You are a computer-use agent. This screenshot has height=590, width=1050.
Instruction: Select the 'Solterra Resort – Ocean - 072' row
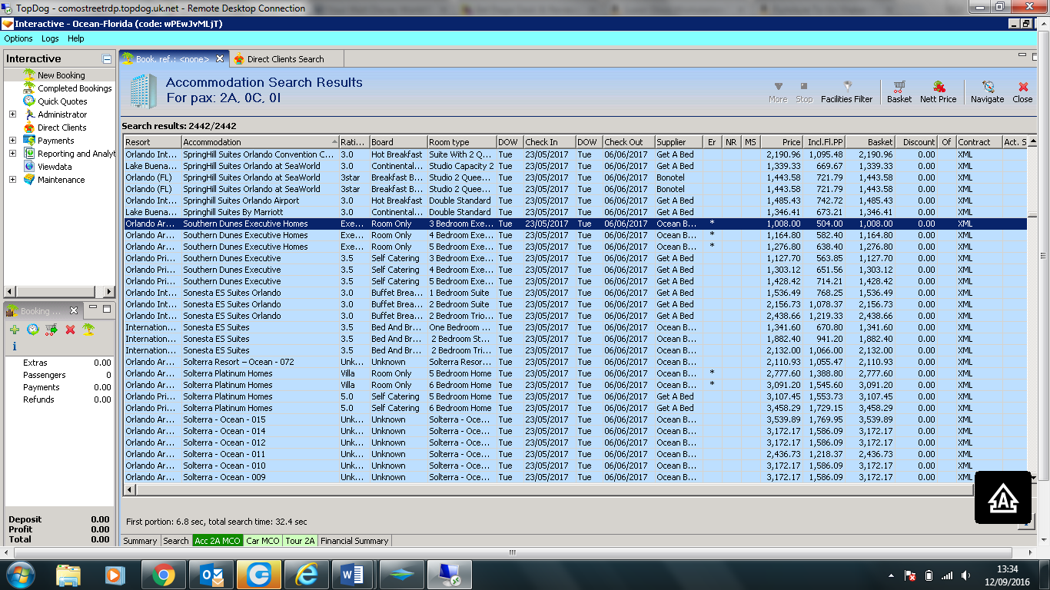click(575, 362)
